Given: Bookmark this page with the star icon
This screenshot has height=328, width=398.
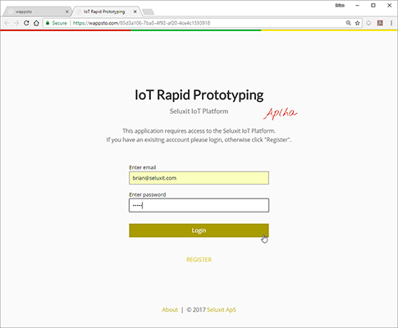Looking at the screenshot, I should click(x=357, y=23).
